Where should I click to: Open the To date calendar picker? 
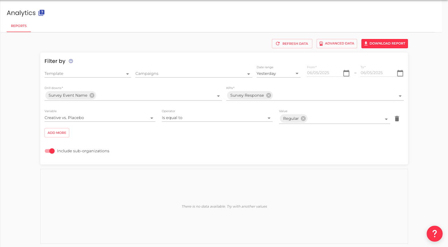[x=400, y=73]
